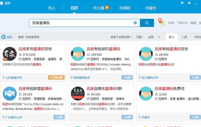201x127 pixels.
Task: Open group title 百度家号邀请码发放
Action: pyautogui.click(x=35, y=49)
